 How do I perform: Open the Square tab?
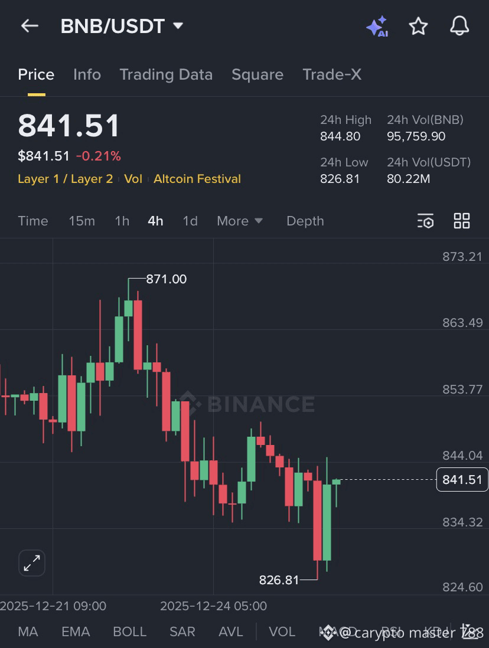[257, 74]
